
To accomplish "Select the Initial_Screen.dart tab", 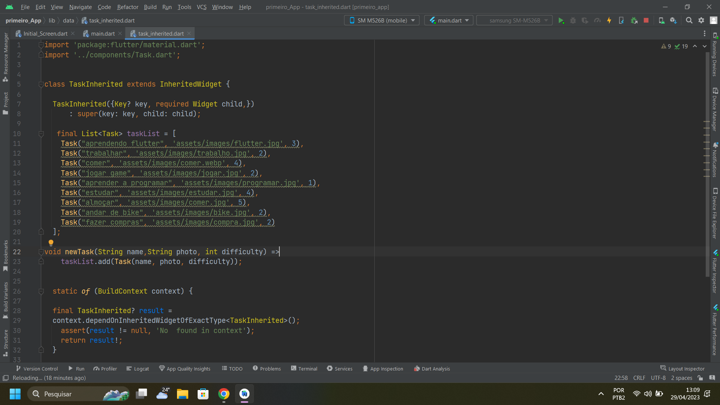I will (x=45, y=34).
